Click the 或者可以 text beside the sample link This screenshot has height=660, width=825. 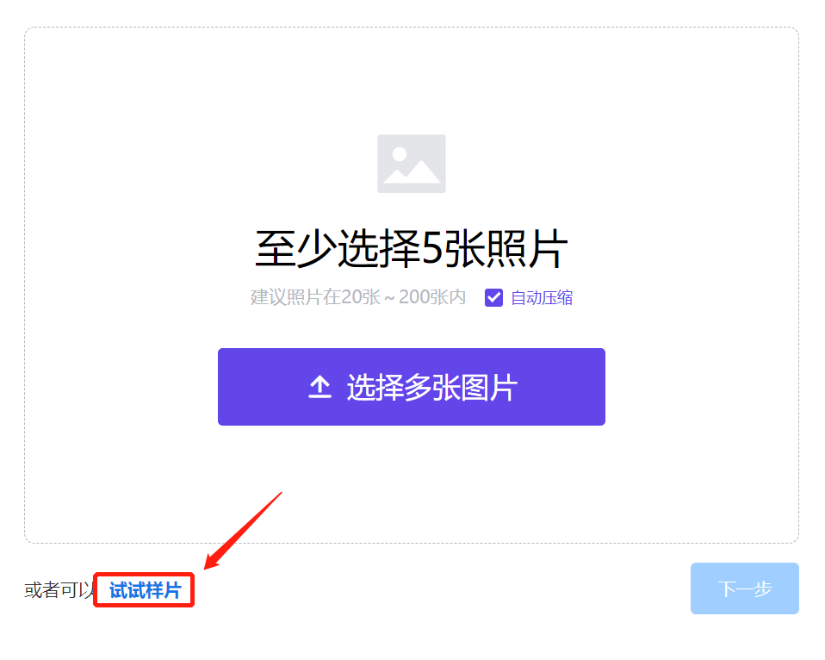(x=59, y=590)
